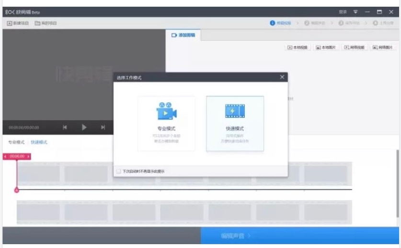Click the blue 编辑声音 button at bottom
Image resolution: width=401 pixels, height=248 pixels.
[300, 236]
